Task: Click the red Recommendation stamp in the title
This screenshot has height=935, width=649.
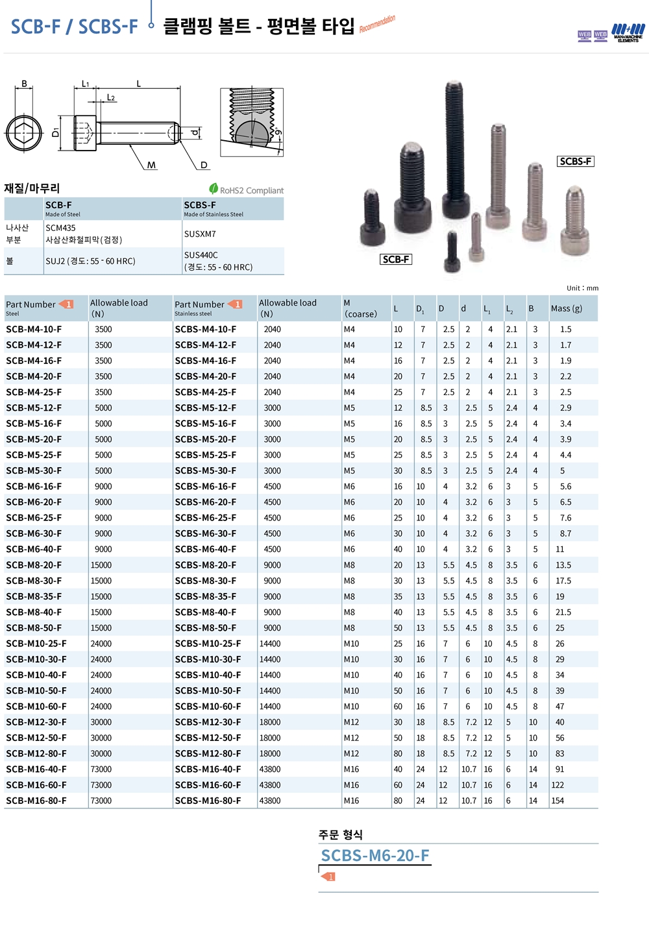Action: point(377,24)
